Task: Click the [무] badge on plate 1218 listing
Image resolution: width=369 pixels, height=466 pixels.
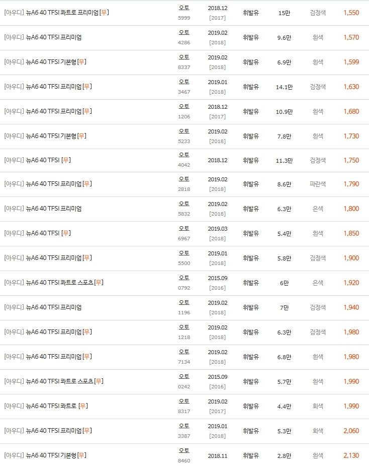Action: (87, 331)
